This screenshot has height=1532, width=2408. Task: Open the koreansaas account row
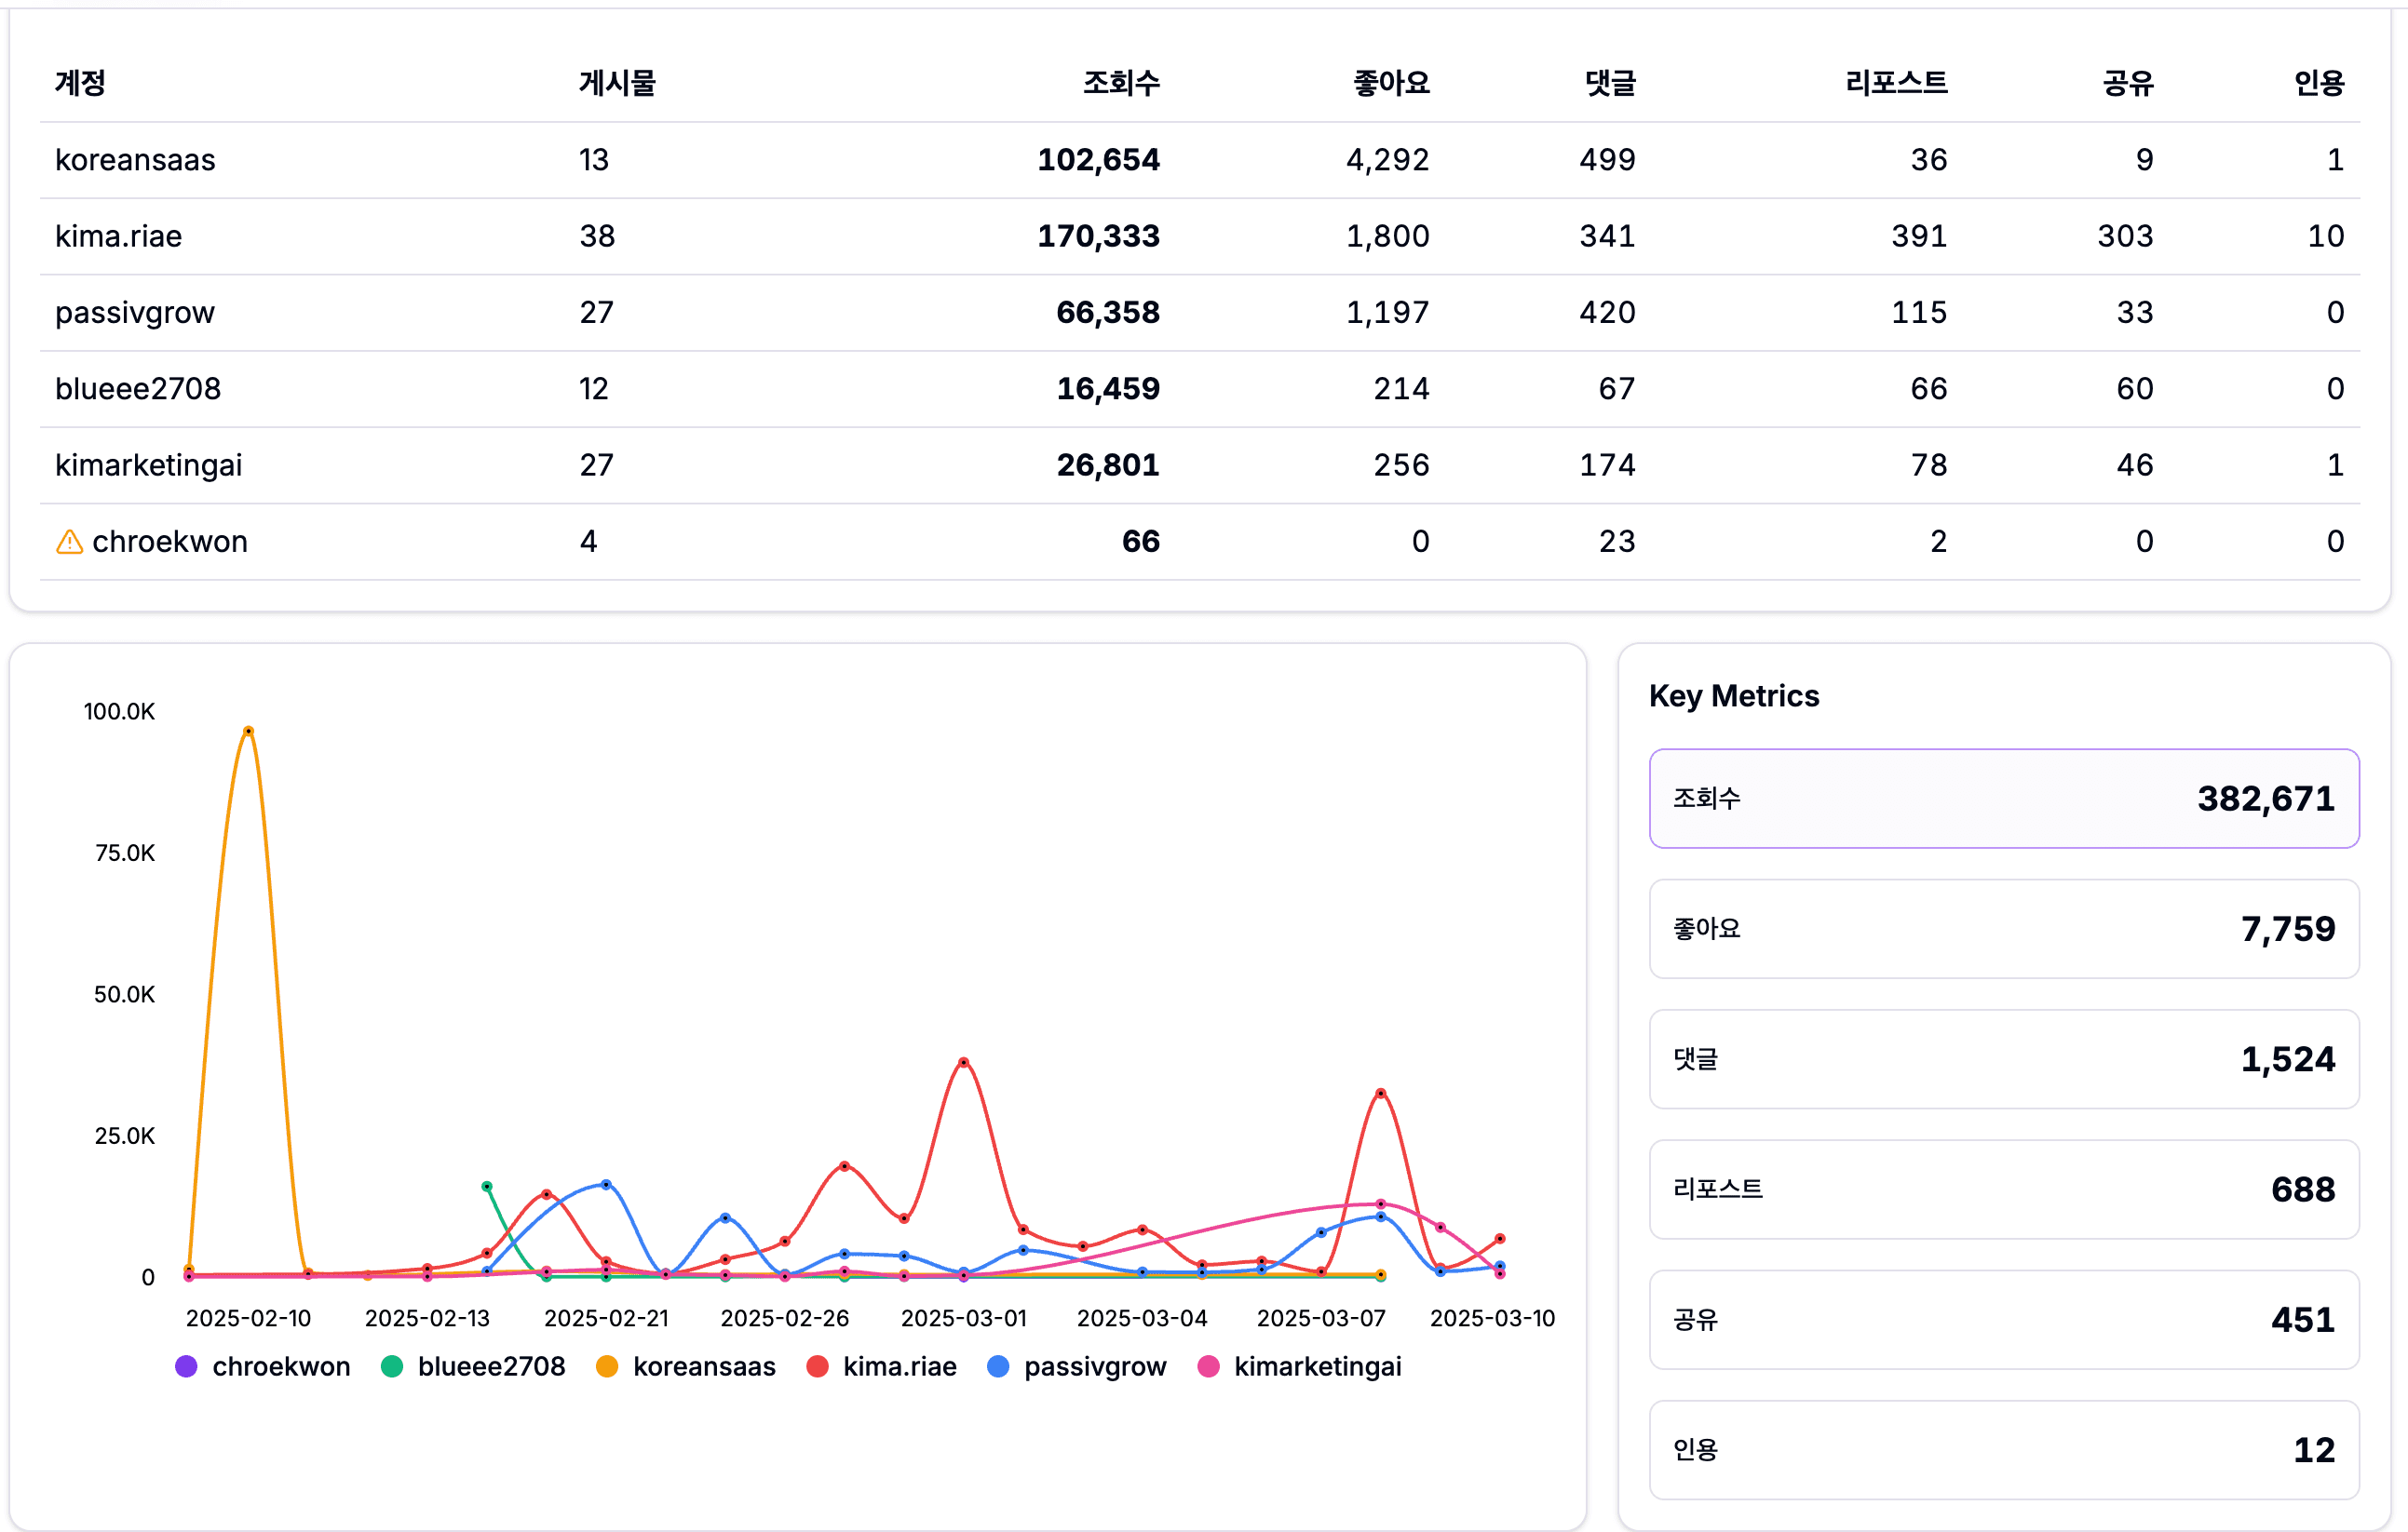[x=1200, y=160]
